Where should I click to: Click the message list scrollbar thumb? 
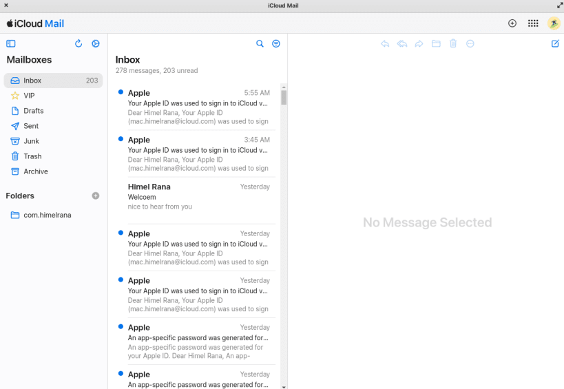[284, 98]
